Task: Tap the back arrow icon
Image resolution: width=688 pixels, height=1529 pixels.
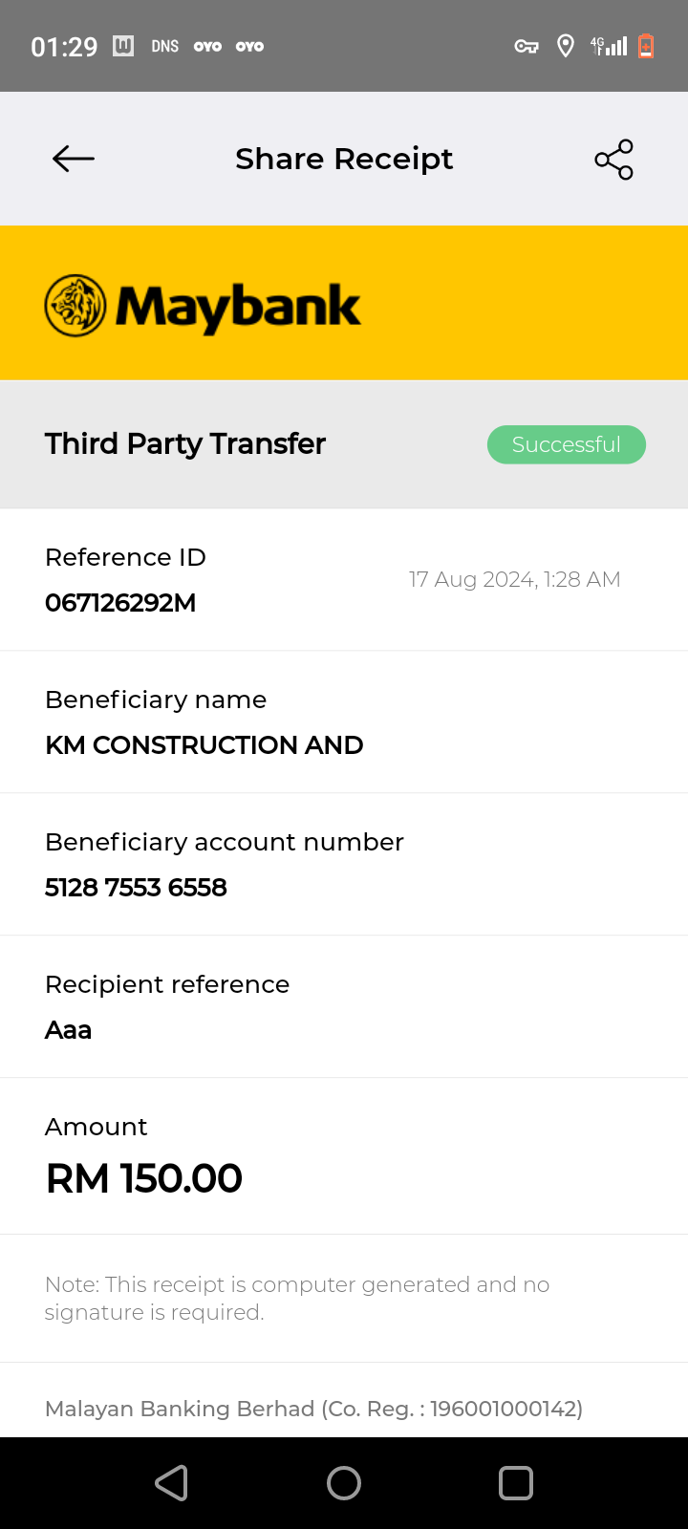Action: pos(74,159)
